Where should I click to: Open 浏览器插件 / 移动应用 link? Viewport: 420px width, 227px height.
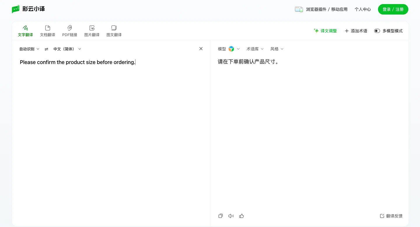point(327,9)
